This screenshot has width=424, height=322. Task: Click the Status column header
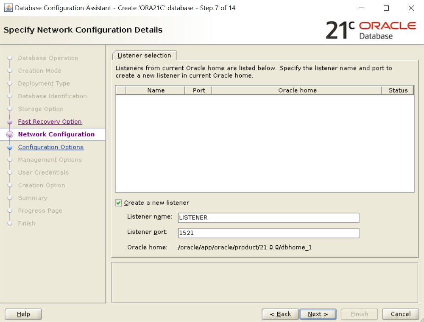(398, 90)
